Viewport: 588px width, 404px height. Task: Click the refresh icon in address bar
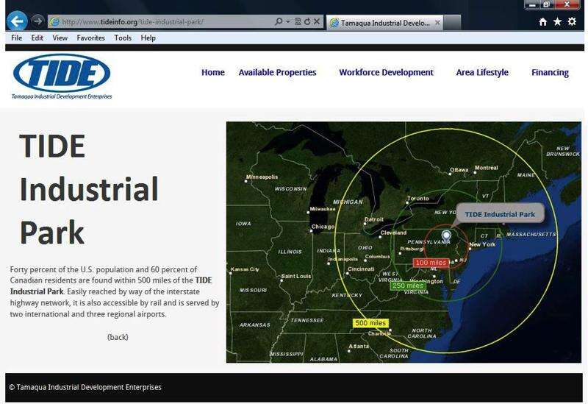307,22
